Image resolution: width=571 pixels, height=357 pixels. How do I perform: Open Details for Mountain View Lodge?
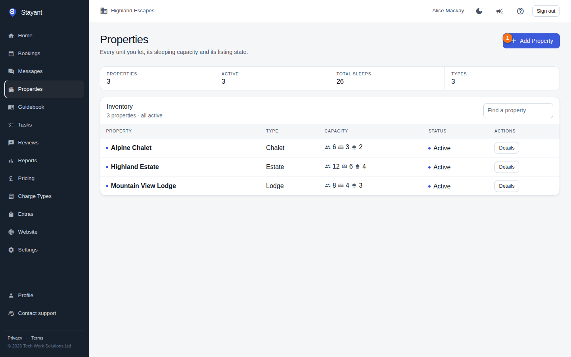506,186
